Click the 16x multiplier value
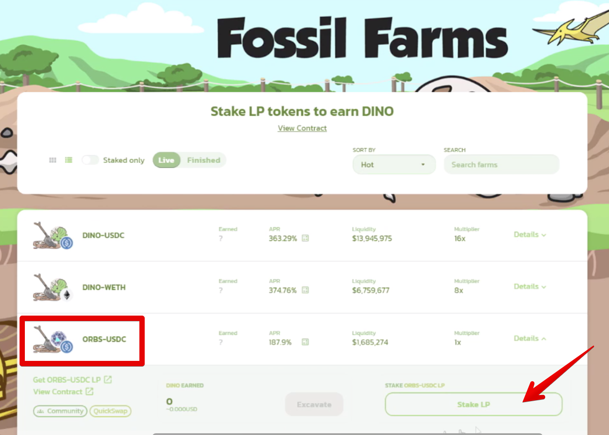Viewport: 609px width, 435px height. click(460, 238)
